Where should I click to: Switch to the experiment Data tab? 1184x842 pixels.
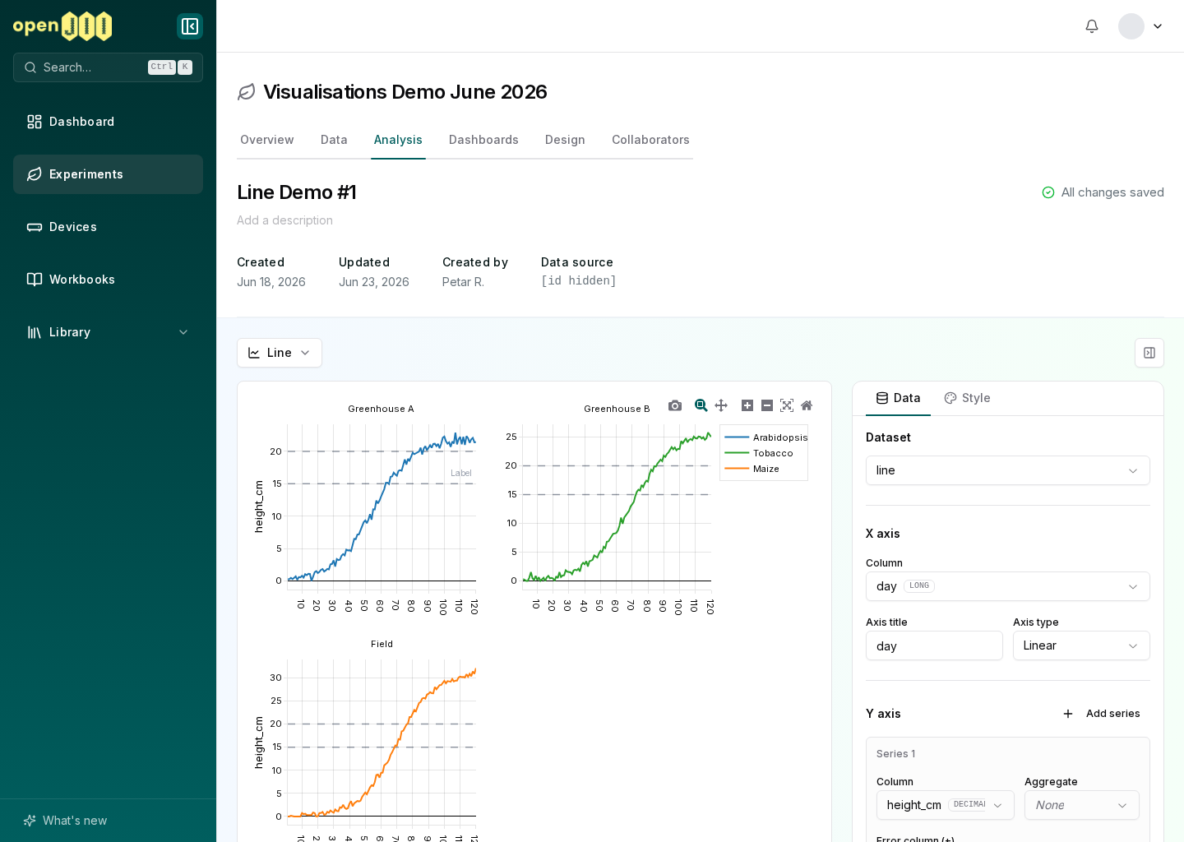coord(334,140)
